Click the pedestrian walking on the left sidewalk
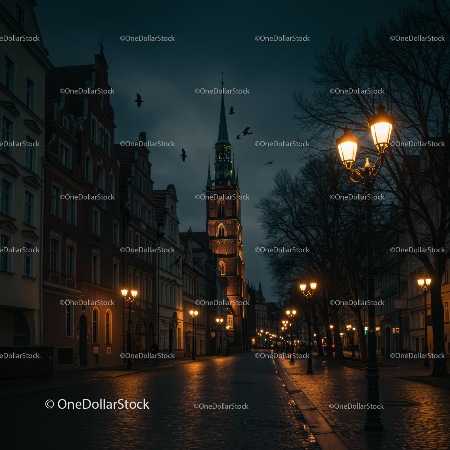 (154, 353)
